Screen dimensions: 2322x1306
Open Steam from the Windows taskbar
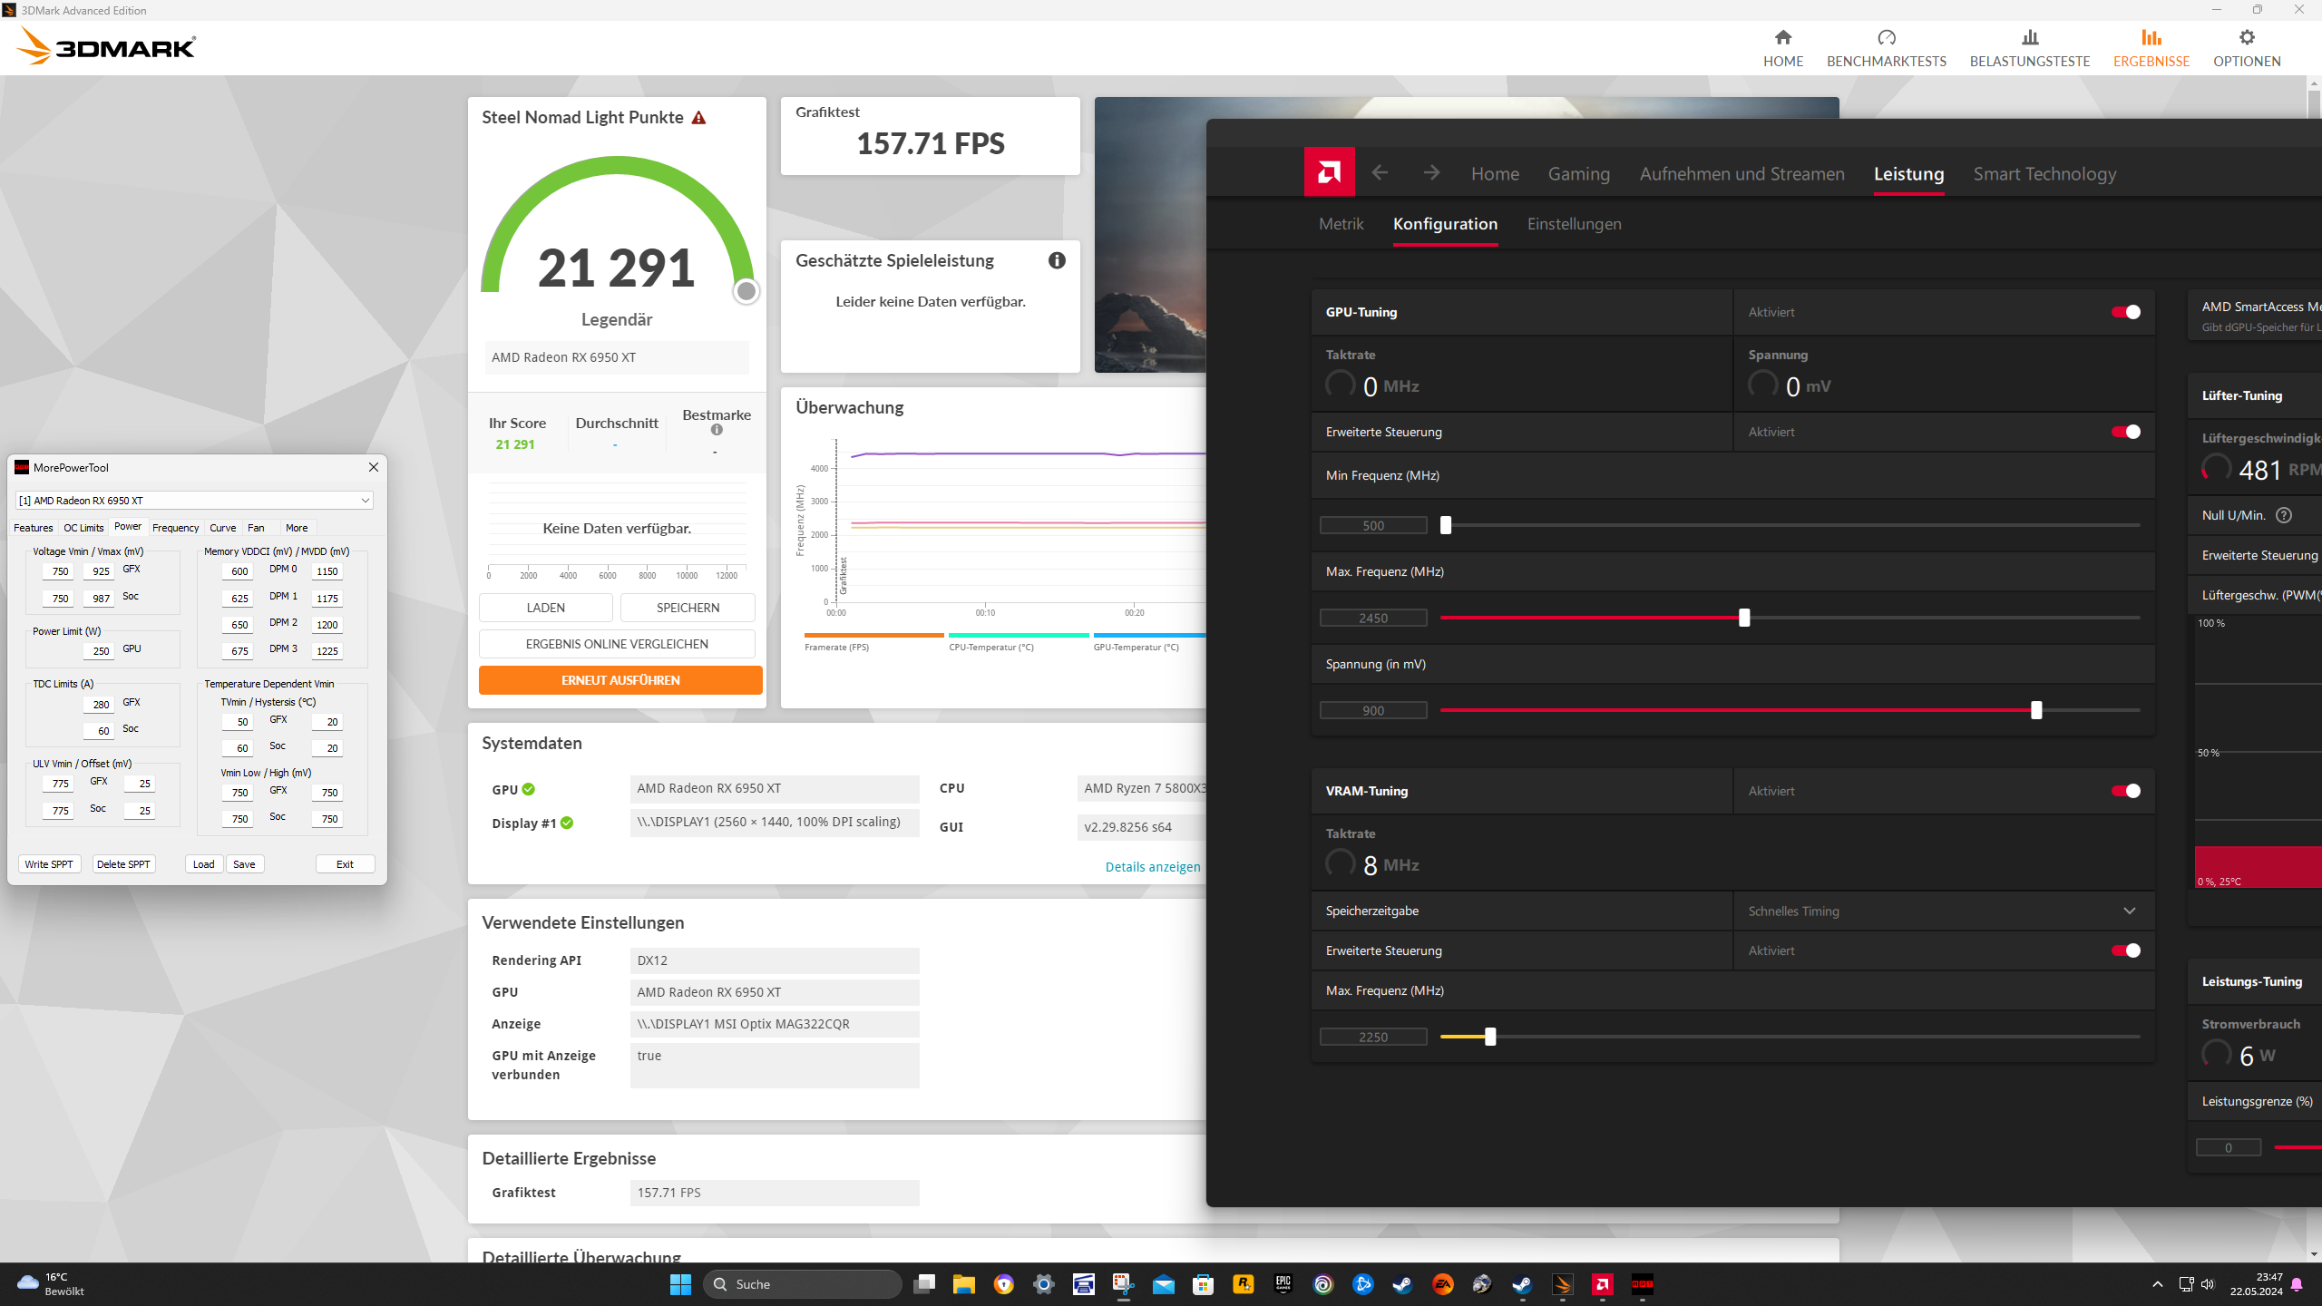coord(1402,1284)
